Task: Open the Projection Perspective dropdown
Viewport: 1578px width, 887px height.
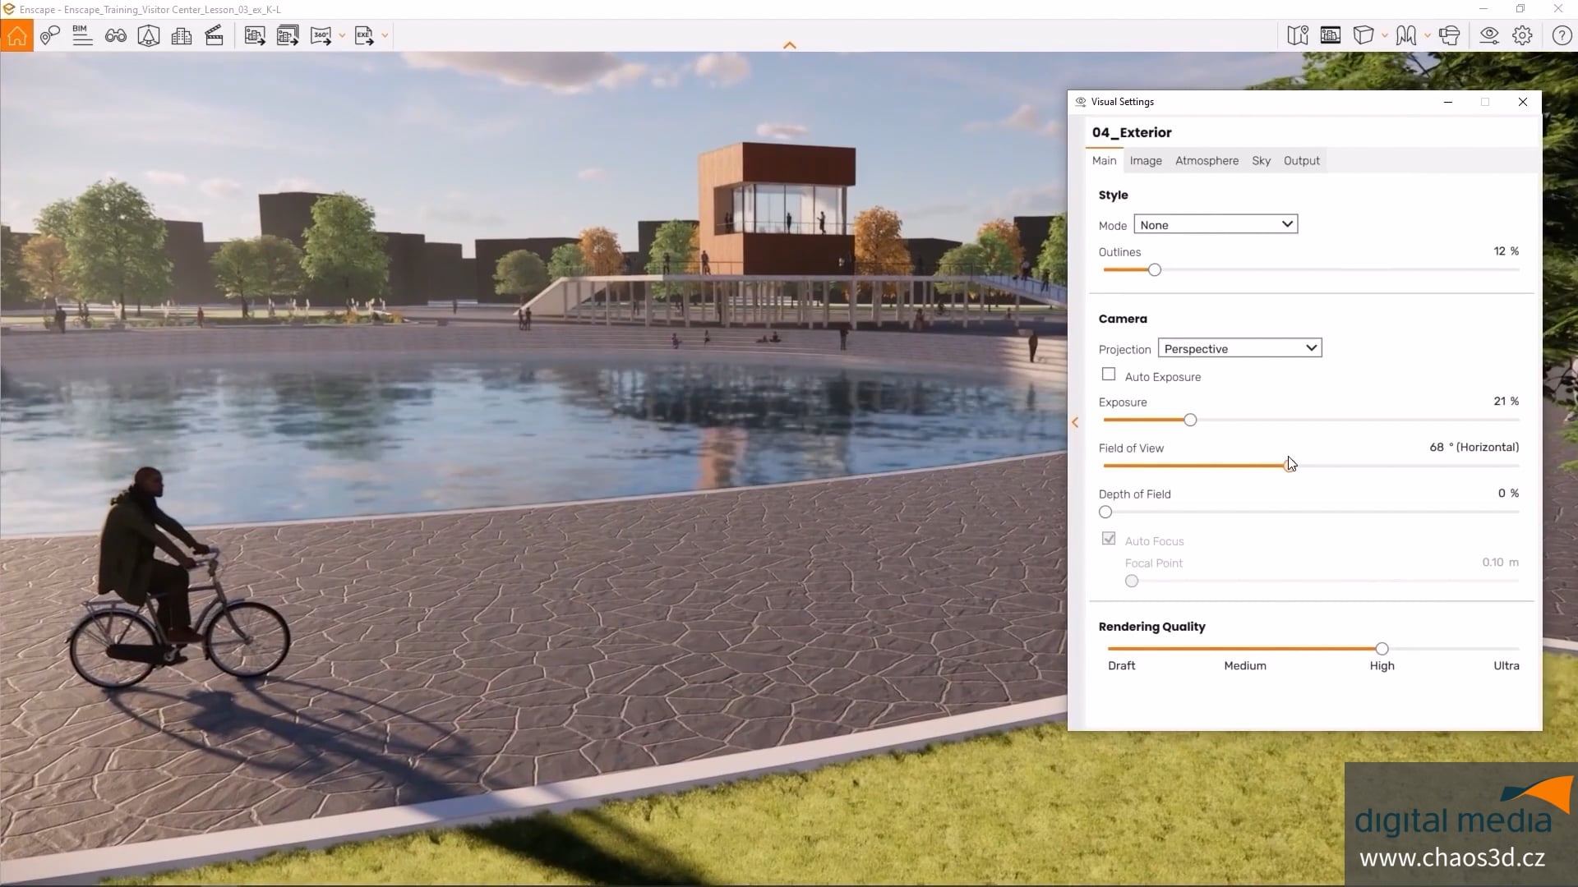Action: pyautogui.click(x=1239, y=348)
